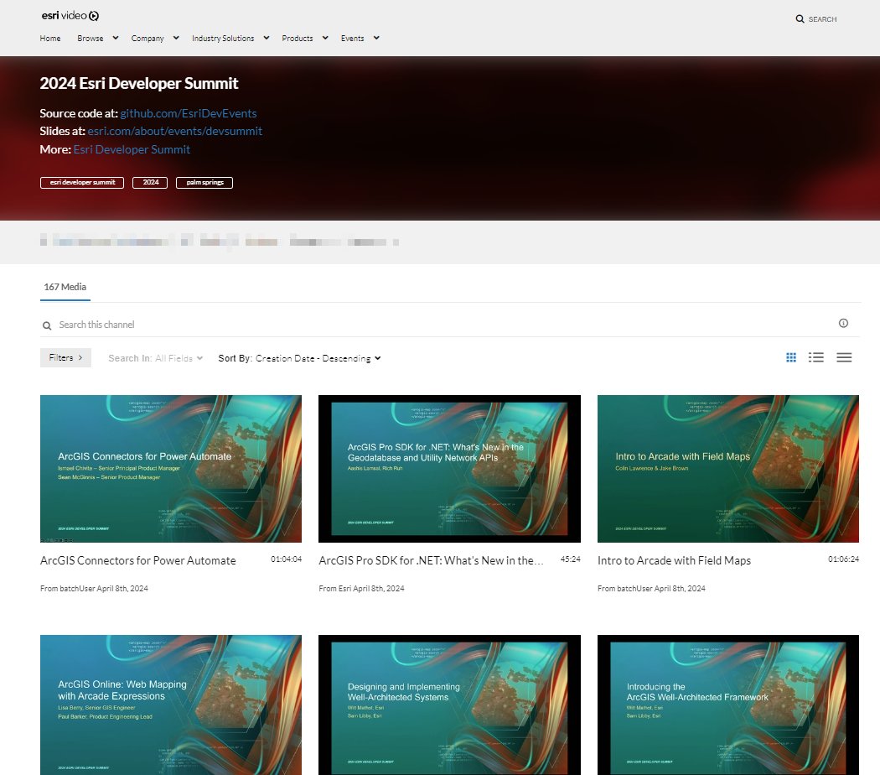Expand the Browse navigation dropdown
The width and height of the screenshot is (880, 775).
[97, 38]
